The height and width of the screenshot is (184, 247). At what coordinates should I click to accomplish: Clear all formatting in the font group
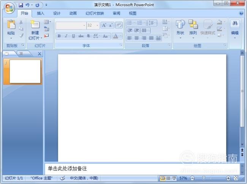(x=119, y=25)
